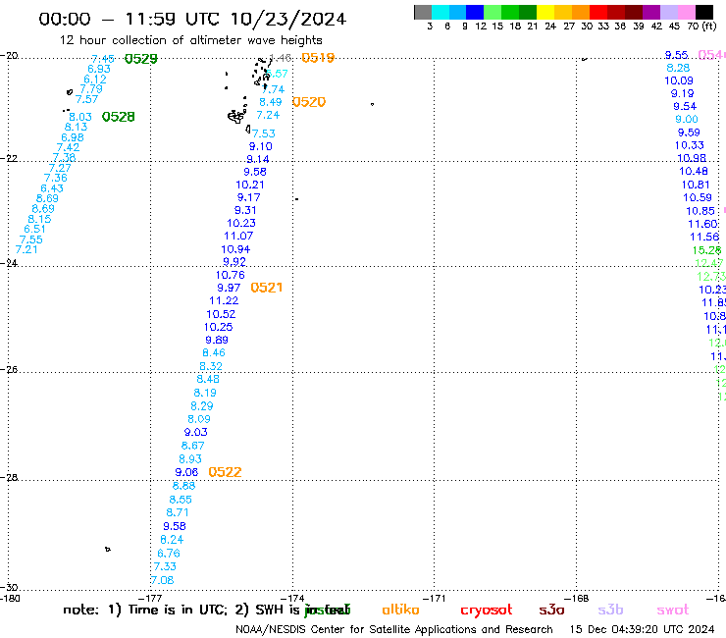Click the "s3b" satellite legend label
This screenshot has width=726, height=638.
coord(610,610)
